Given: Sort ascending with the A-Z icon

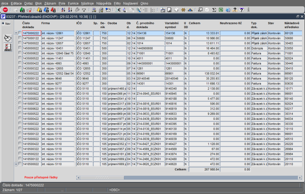Looking at the screenshot, I should point(63,10).
